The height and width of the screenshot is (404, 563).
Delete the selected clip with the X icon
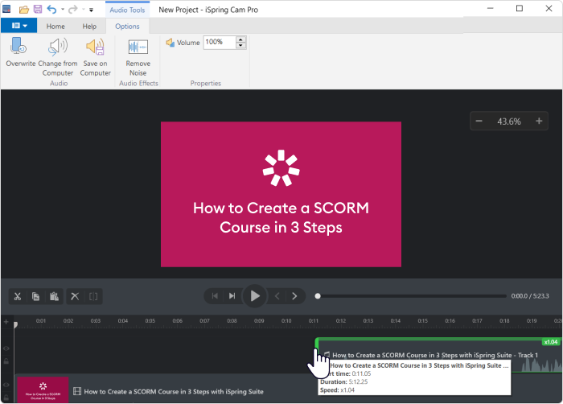point(75,296)
